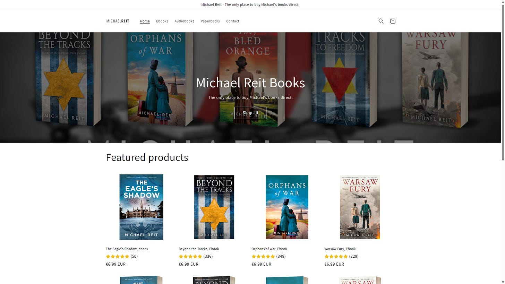The image size is (505, 284).
Task: Click the page vertical scrollbar thumb
Action: pos(502,83)
